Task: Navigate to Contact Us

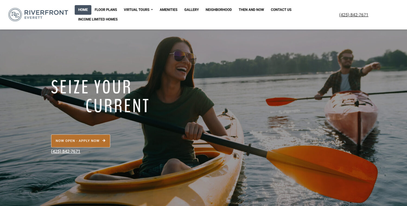Action: pos(281,10)
